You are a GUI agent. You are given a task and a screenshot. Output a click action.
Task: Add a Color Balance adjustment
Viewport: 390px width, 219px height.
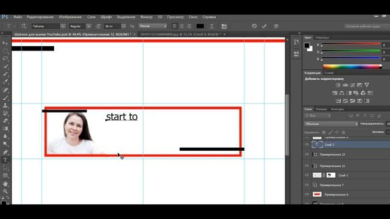342,93
